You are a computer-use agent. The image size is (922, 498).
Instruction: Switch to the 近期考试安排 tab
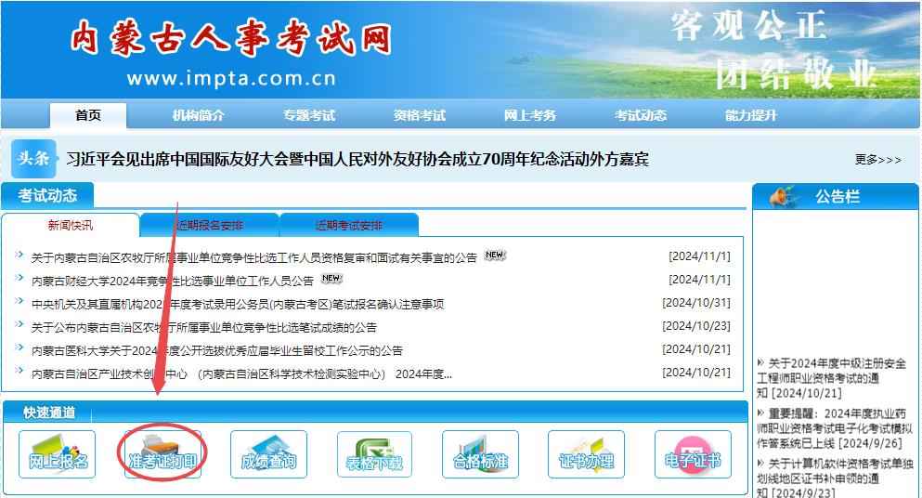point(348,226)
